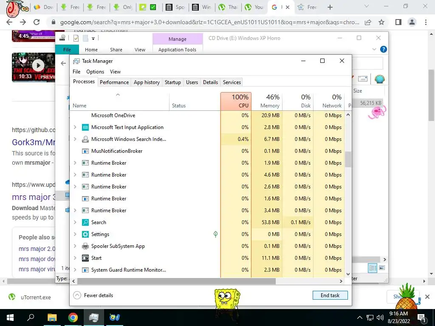Image resolution: width=435 pixels, height=326 pixels.
Task: Open File Explorer help question icon
Action: tap(384, 49)
